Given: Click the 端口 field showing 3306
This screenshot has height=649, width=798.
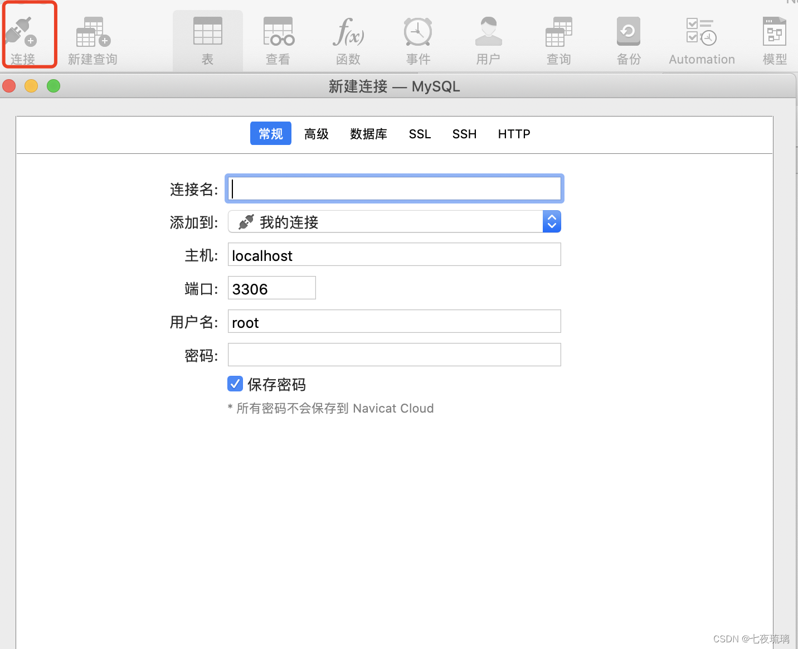Looking at the screenshot, I should [x=272, y=288].
